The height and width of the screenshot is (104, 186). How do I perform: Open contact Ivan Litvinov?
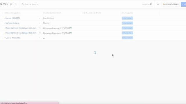tap(49, 18)
